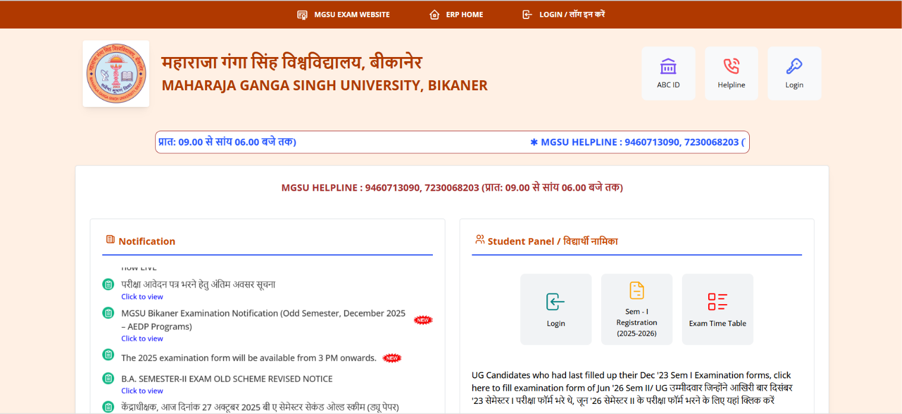The height and width of the screenshot is (414, 902).
Task: Click the Student Panel people icon
Action: coord(480,239)
